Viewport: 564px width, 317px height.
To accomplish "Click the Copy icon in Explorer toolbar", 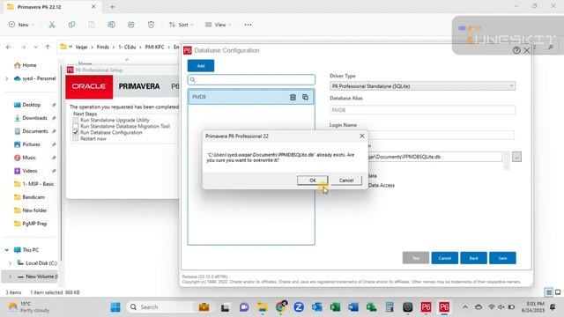I will (71, 25).
